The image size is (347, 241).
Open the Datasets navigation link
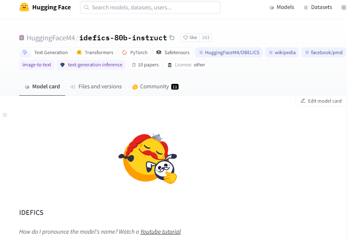pyautogui.click(x=318, y=7)
